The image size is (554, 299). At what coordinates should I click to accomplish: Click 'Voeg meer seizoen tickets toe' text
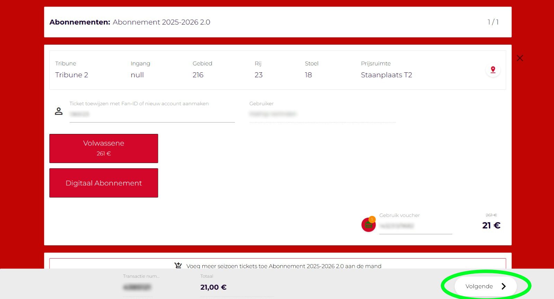284,266
